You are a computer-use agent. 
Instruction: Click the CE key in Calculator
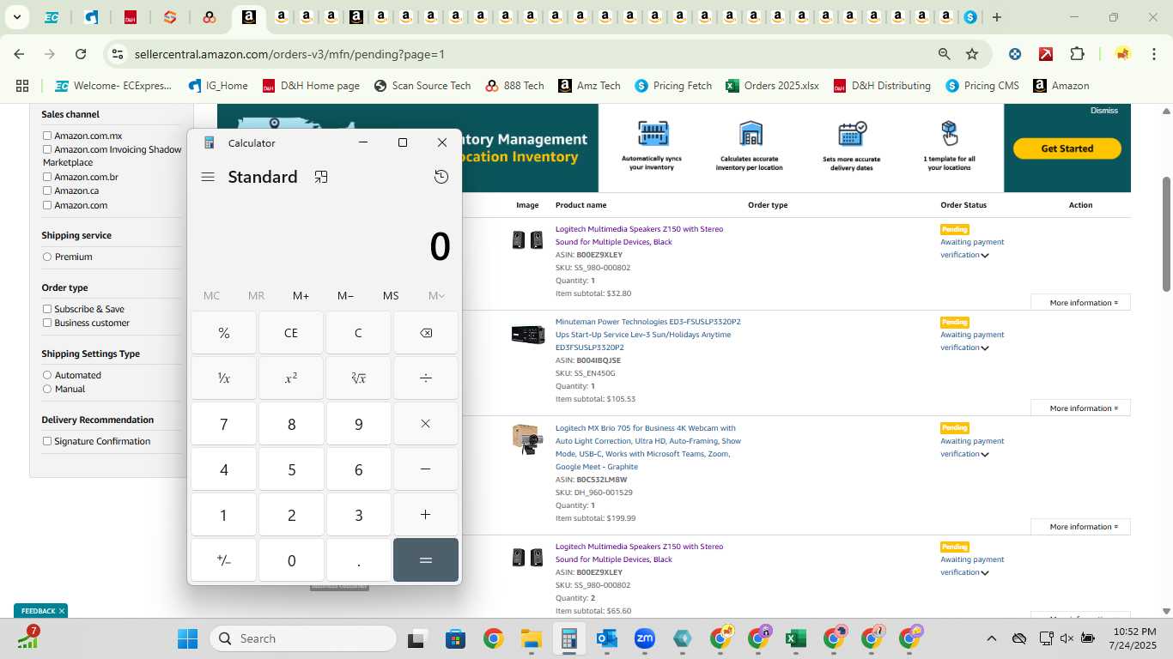point(291,333)
